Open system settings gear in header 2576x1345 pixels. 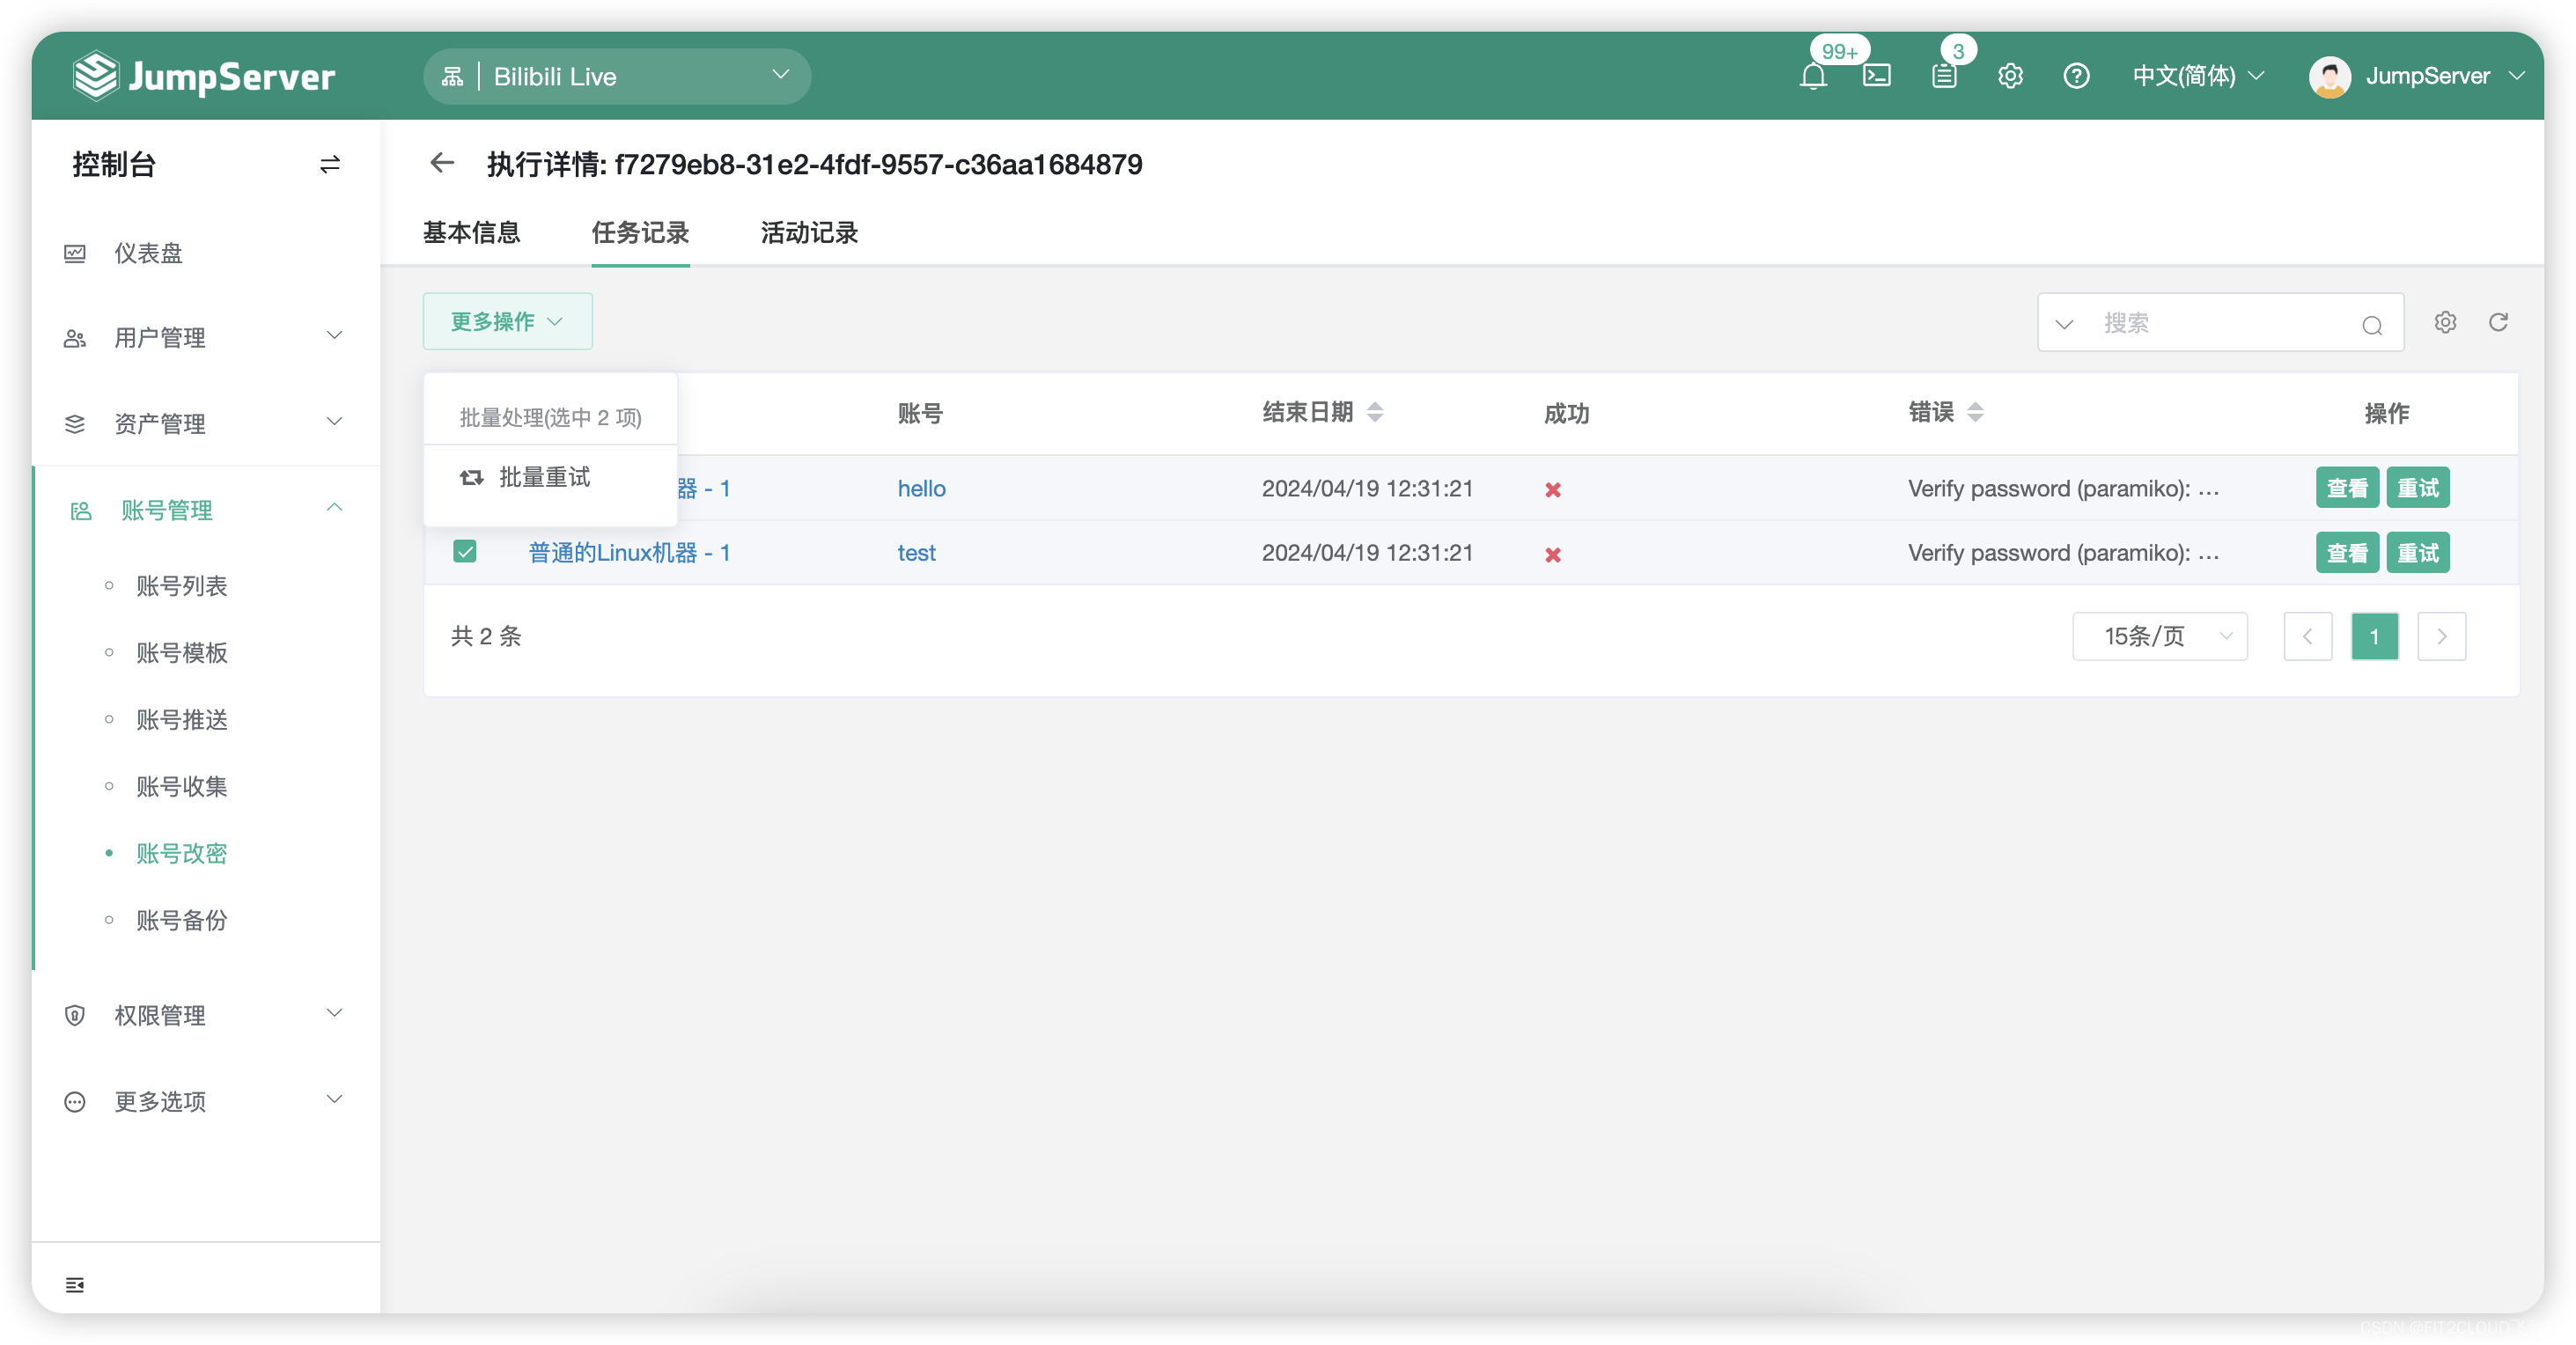tap(2010, 76)
